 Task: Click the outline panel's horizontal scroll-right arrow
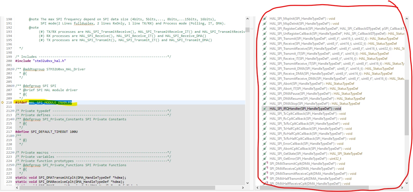(x=402, y=188)
